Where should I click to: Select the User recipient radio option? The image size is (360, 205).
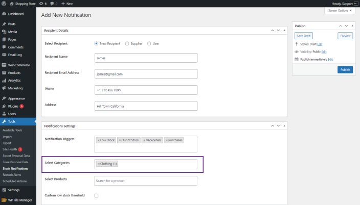pyautogui.click(x=149, y=43)
